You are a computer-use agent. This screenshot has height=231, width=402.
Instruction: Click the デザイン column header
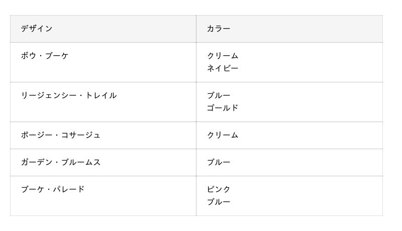[37, 29]
